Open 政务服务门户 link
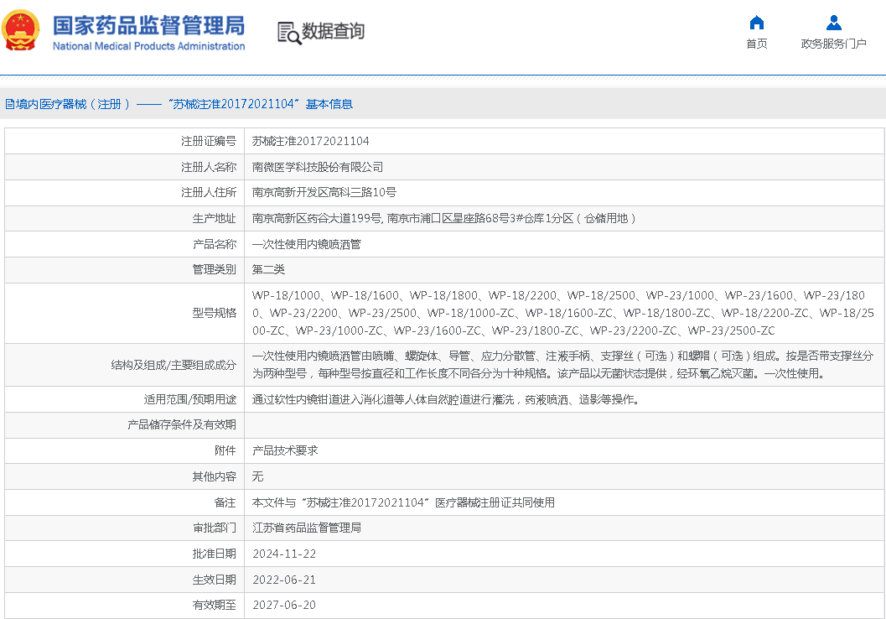This screenshot has height=619, width=886. 833,44
